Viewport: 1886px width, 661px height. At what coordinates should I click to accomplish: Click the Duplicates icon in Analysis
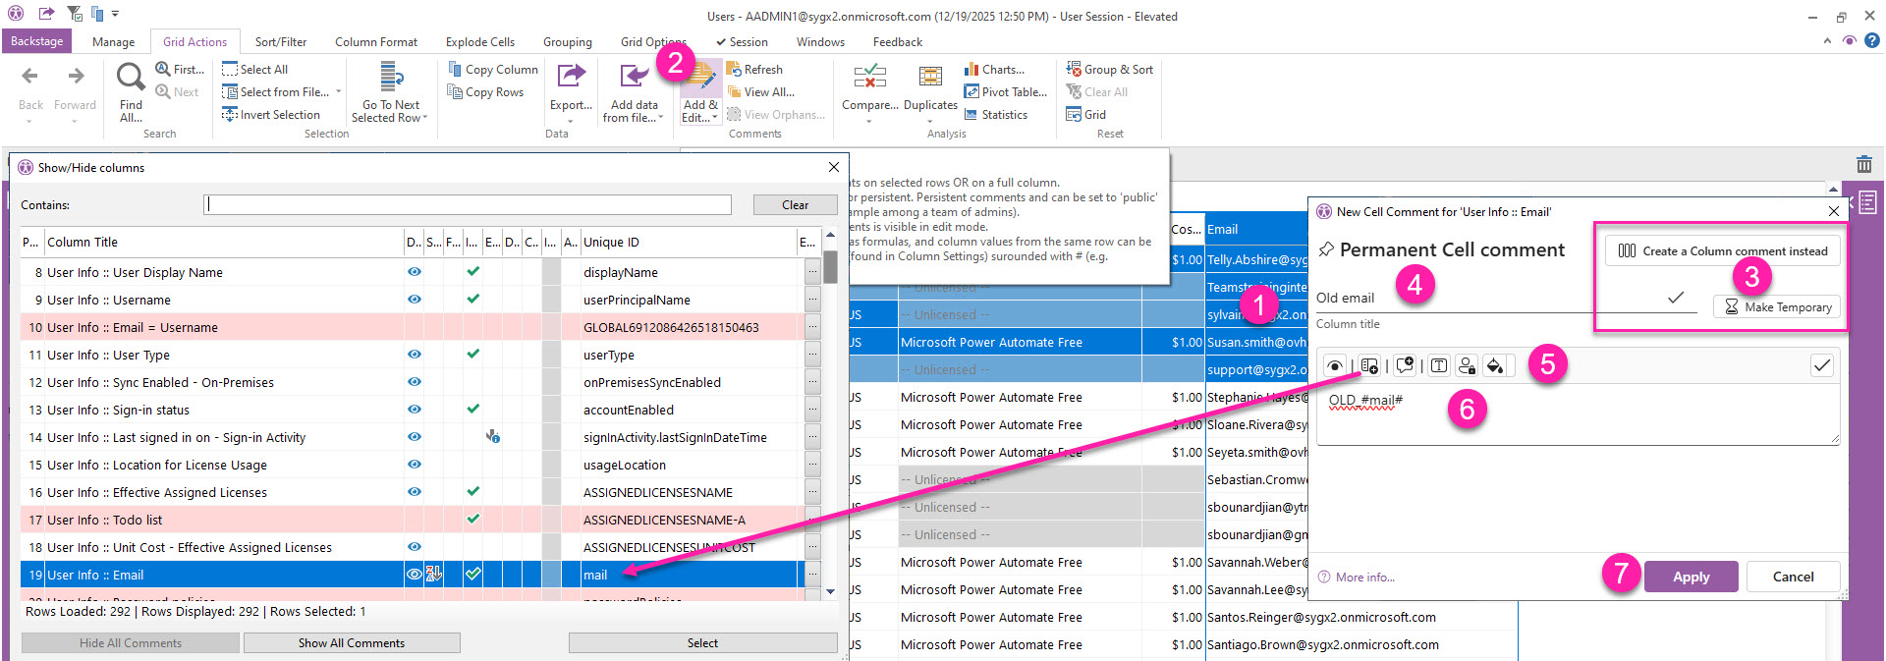coord(929,78)
